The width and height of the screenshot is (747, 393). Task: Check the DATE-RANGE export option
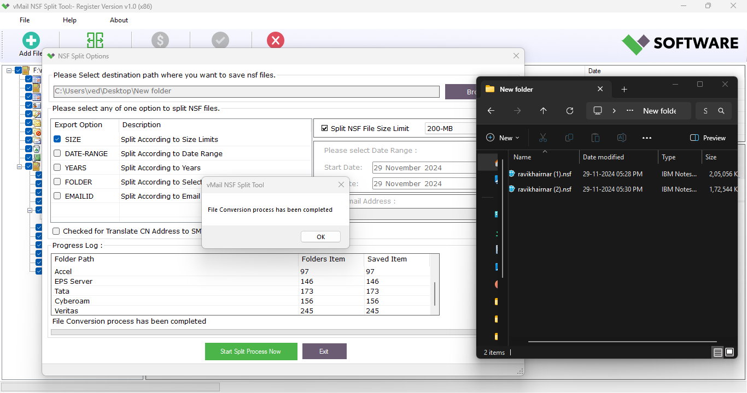coord(57,153)
